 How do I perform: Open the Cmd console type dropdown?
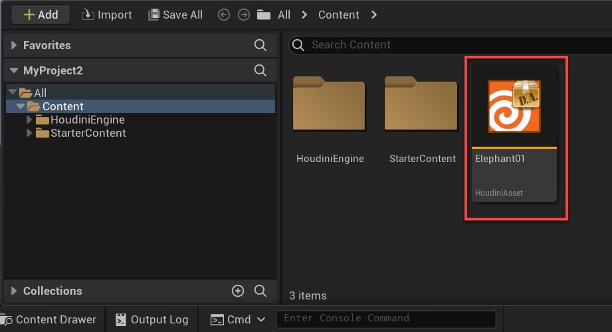point(238,319)
